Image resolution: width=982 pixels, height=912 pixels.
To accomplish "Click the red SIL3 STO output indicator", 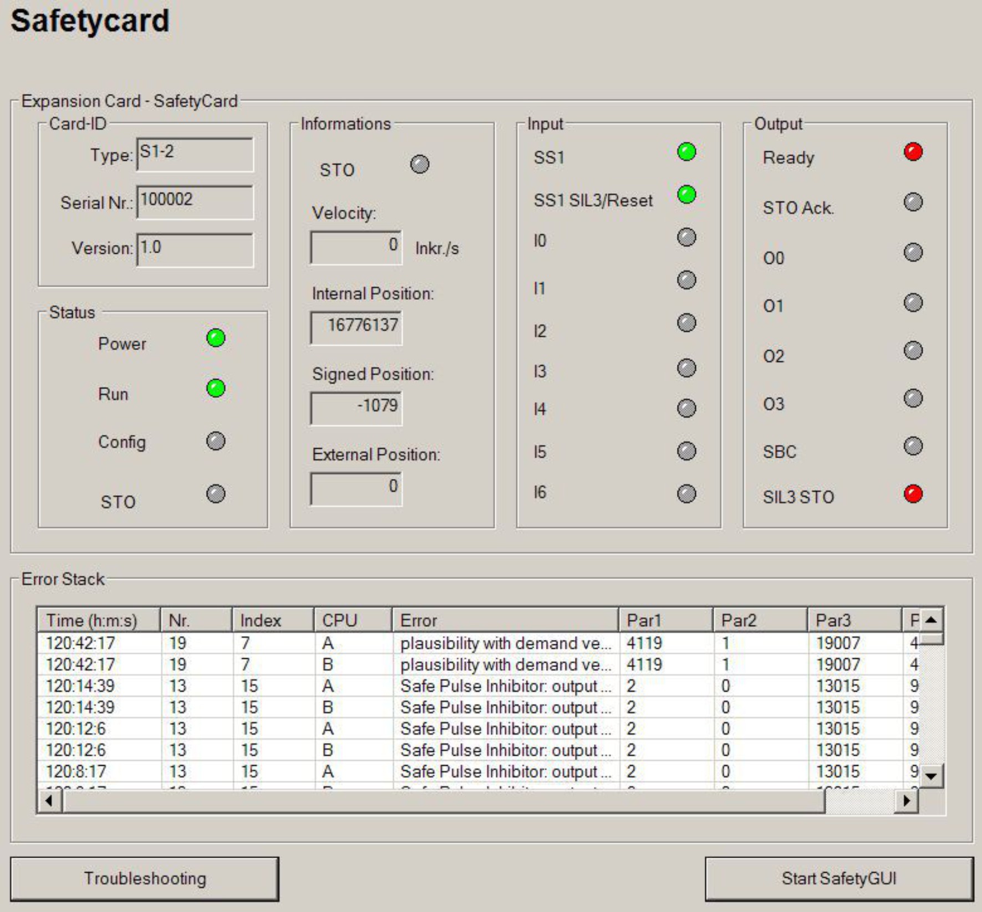I will tap(913, 494).
